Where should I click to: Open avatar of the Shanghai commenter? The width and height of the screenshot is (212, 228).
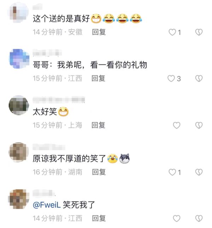click(19, 105)
